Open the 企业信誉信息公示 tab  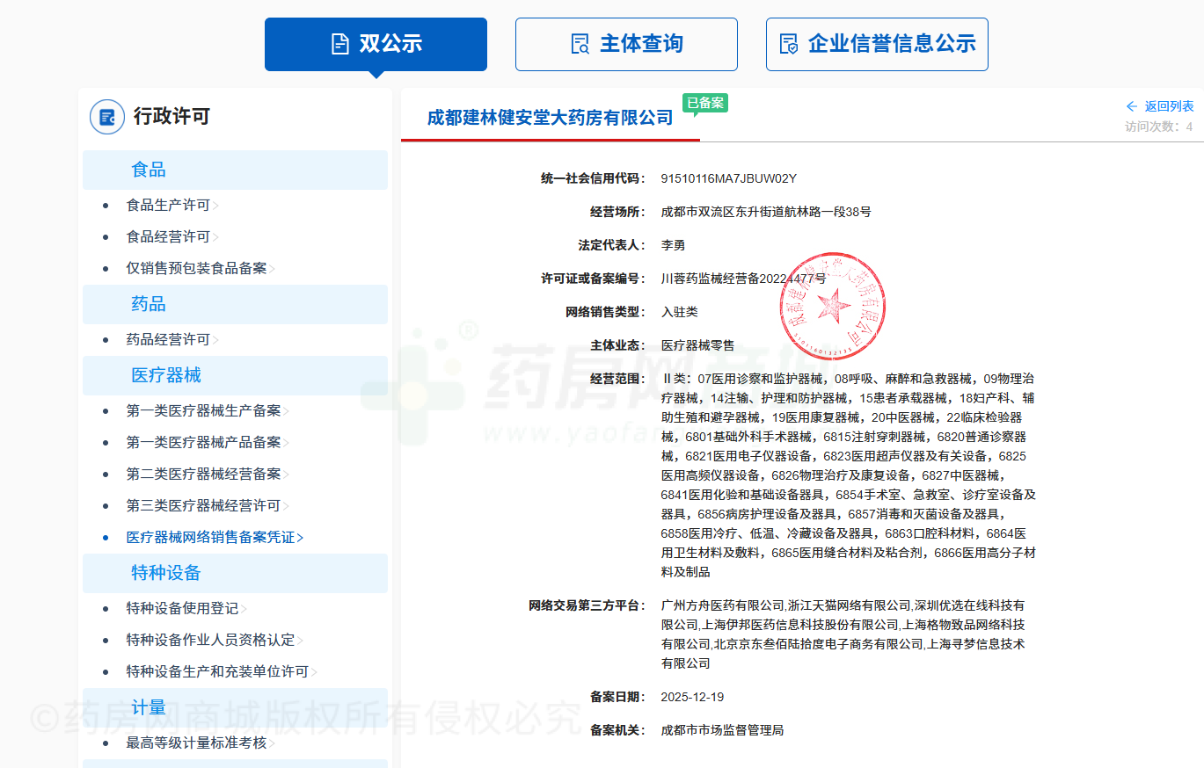pyautogui.click(x=876, y=44)
